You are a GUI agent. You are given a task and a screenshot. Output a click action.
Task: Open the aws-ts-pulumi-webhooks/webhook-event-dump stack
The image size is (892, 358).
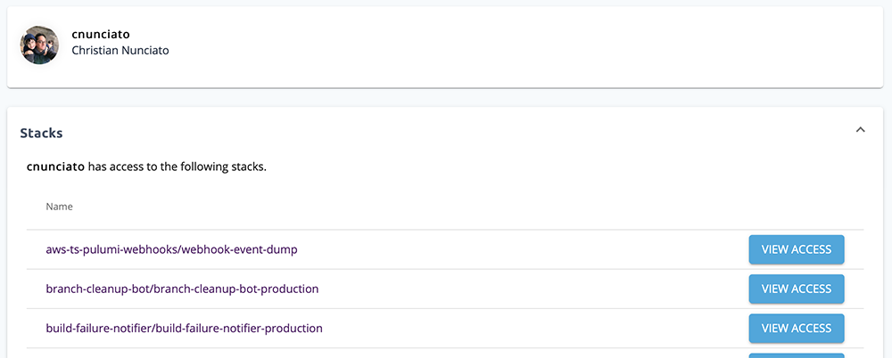171,249
